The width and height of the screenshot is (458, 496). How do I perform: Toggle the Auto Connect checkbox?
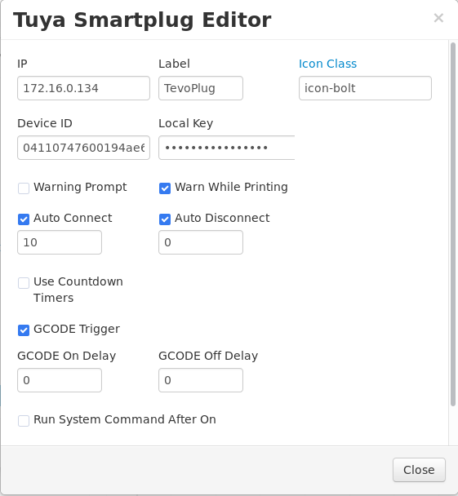click(24, 219)
